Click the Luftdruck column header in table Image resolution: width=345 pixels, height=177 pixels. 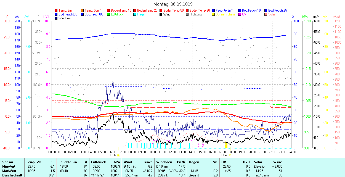pos(98,162)
